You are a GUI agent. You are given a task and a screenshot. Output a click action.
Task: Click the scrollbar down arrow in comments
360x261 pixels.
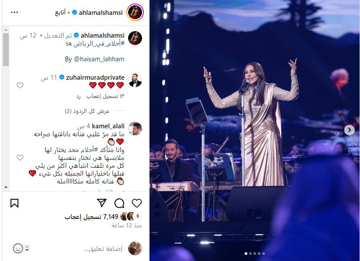tap(6, 187)
